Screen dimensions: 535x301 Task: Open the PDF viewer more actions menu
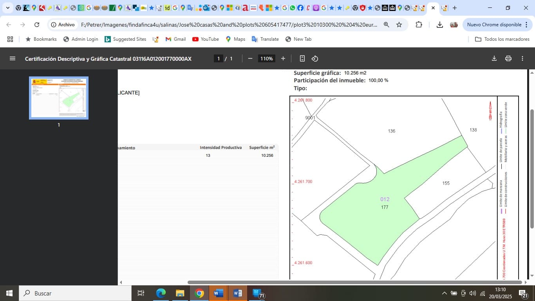522,58
